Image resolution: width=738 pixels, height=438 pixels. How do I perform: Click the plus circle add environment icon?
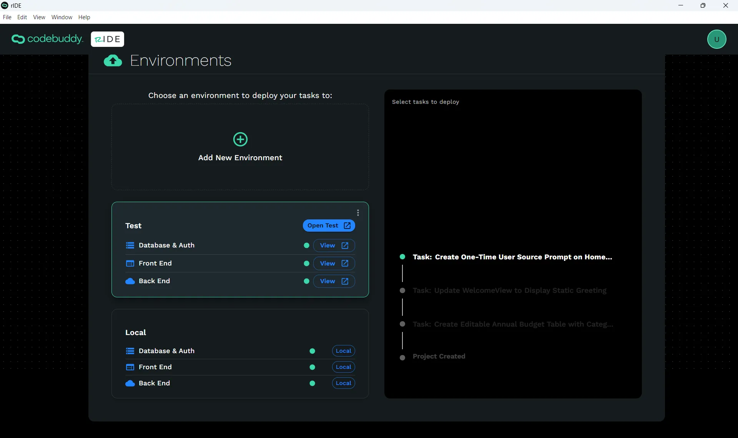[240, 139]
